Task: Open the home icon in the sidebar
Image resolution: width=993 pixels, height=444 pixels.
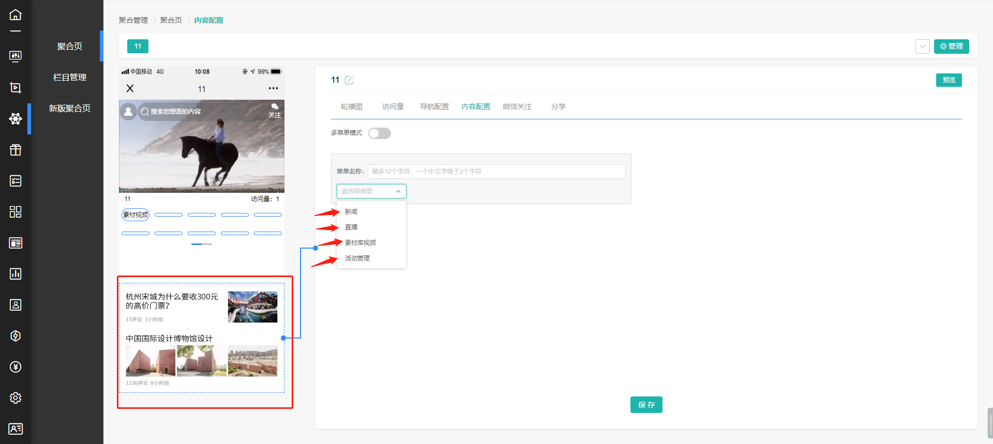Action: tap(16, 14)
